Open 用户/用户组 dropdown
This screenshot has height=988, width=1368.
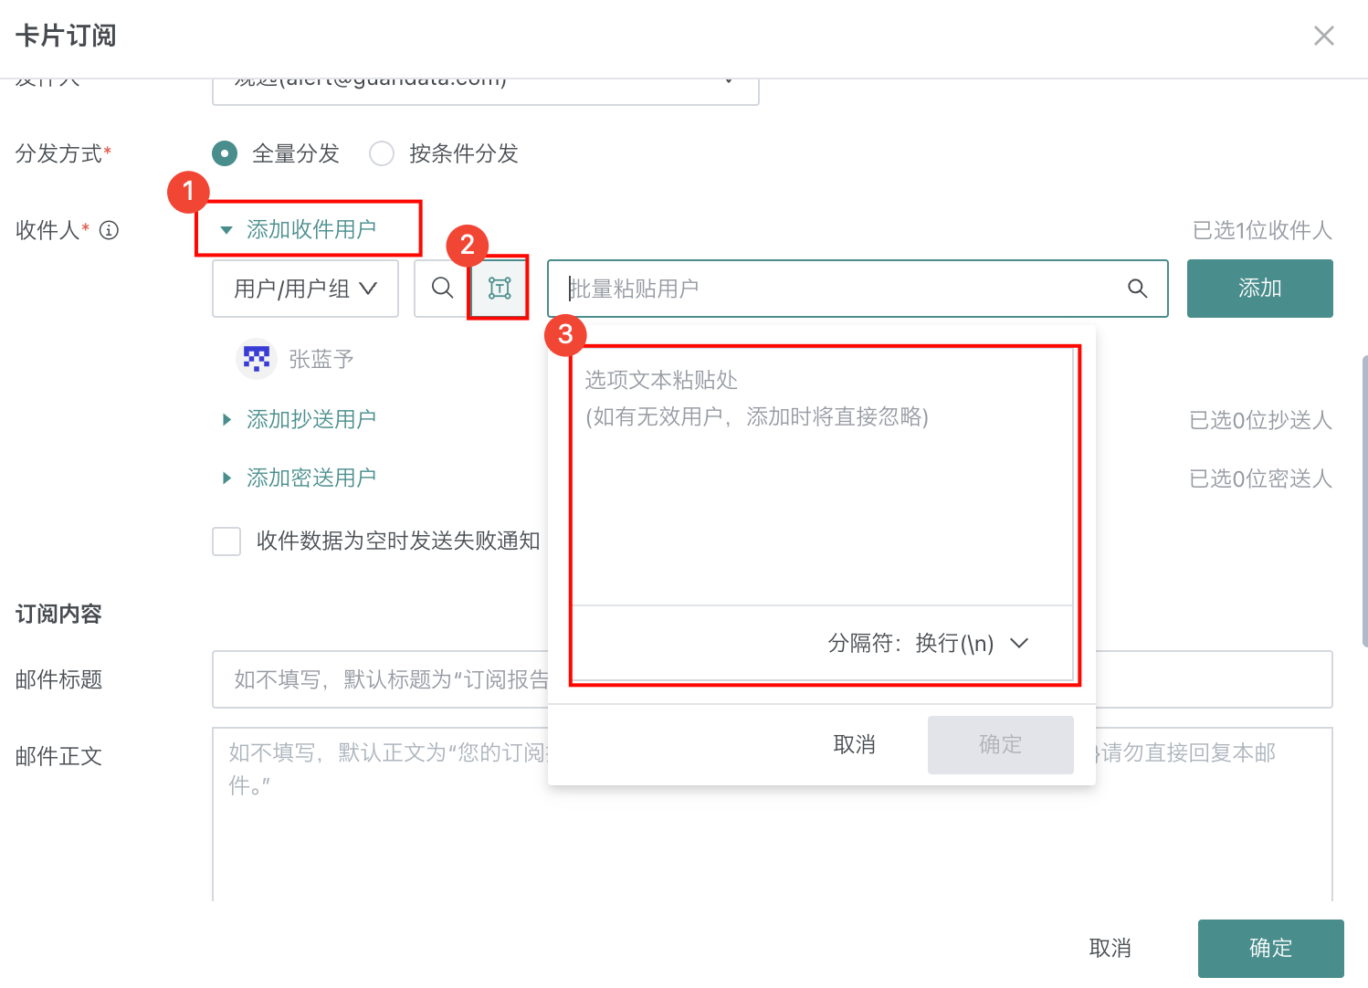tap(305, 289)
